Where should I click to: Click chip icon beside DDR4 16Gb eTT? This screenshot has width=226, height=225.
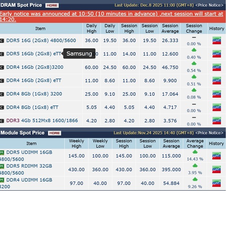pos(2,81)
